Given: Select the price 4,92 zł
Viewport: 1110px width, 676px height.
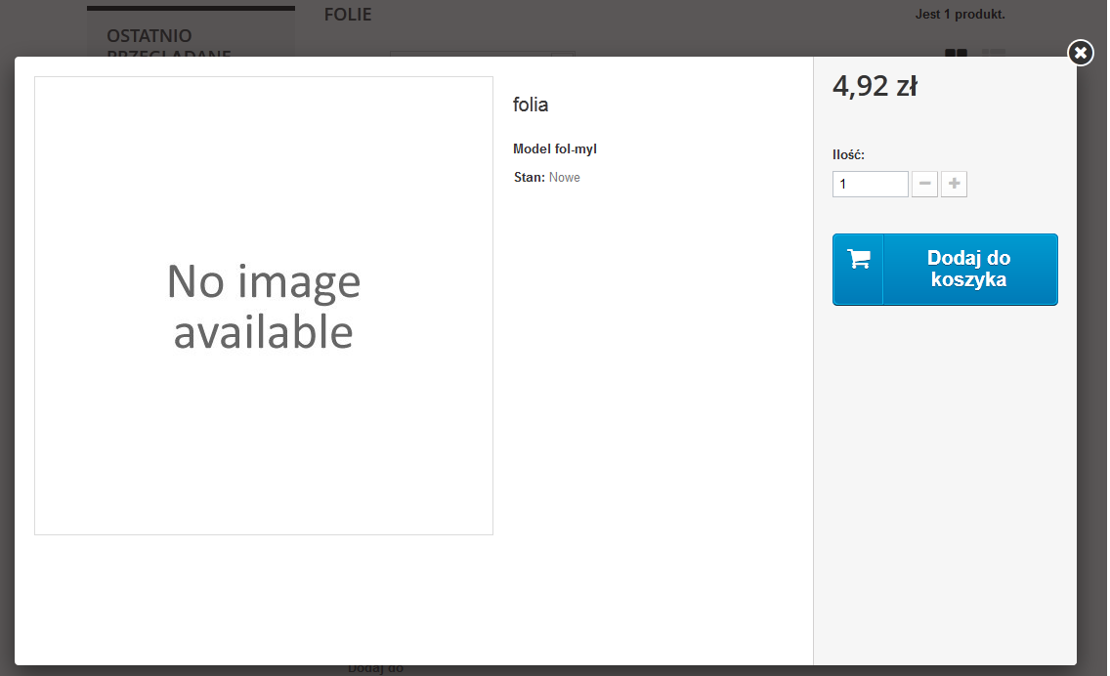Looking at the screenshot, I should [875, 86].
